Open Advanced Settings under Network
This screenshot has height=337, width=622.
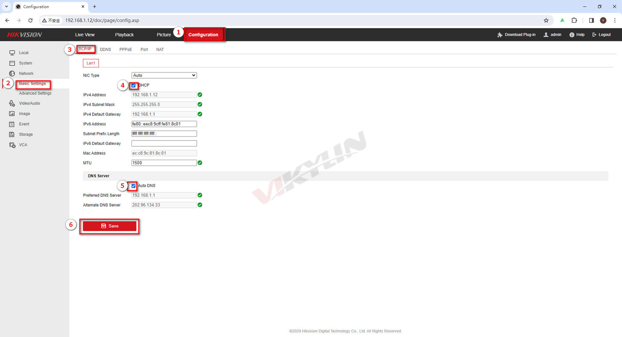[x=35, y=93]
